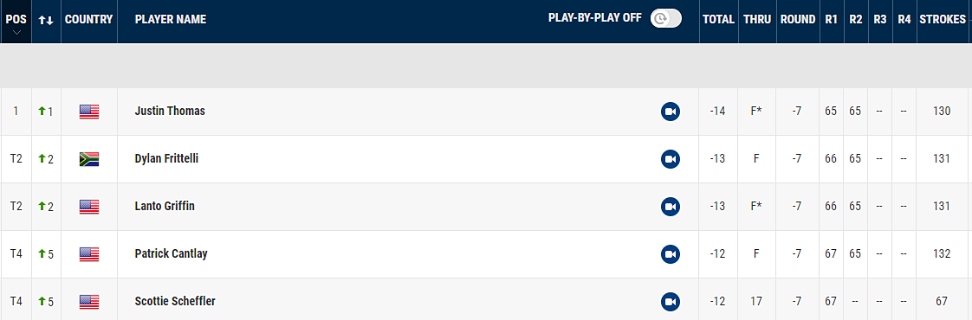This screenshot has height=320, width=972.
Task: Sort by PLAYER NAME column header
Action: [171, 20]
